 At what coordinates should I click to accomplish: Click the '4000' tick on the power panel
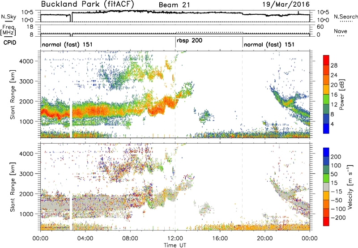point(26,61)
